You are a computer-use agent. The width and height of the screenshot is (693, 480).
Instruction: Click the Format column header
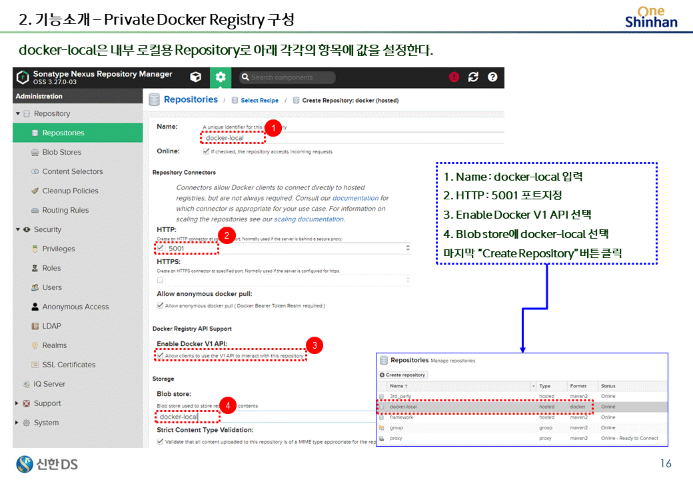point(582,386)
